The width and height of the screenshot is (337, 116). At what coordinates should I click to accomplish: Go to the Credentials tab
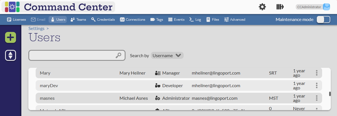point(103,20)
